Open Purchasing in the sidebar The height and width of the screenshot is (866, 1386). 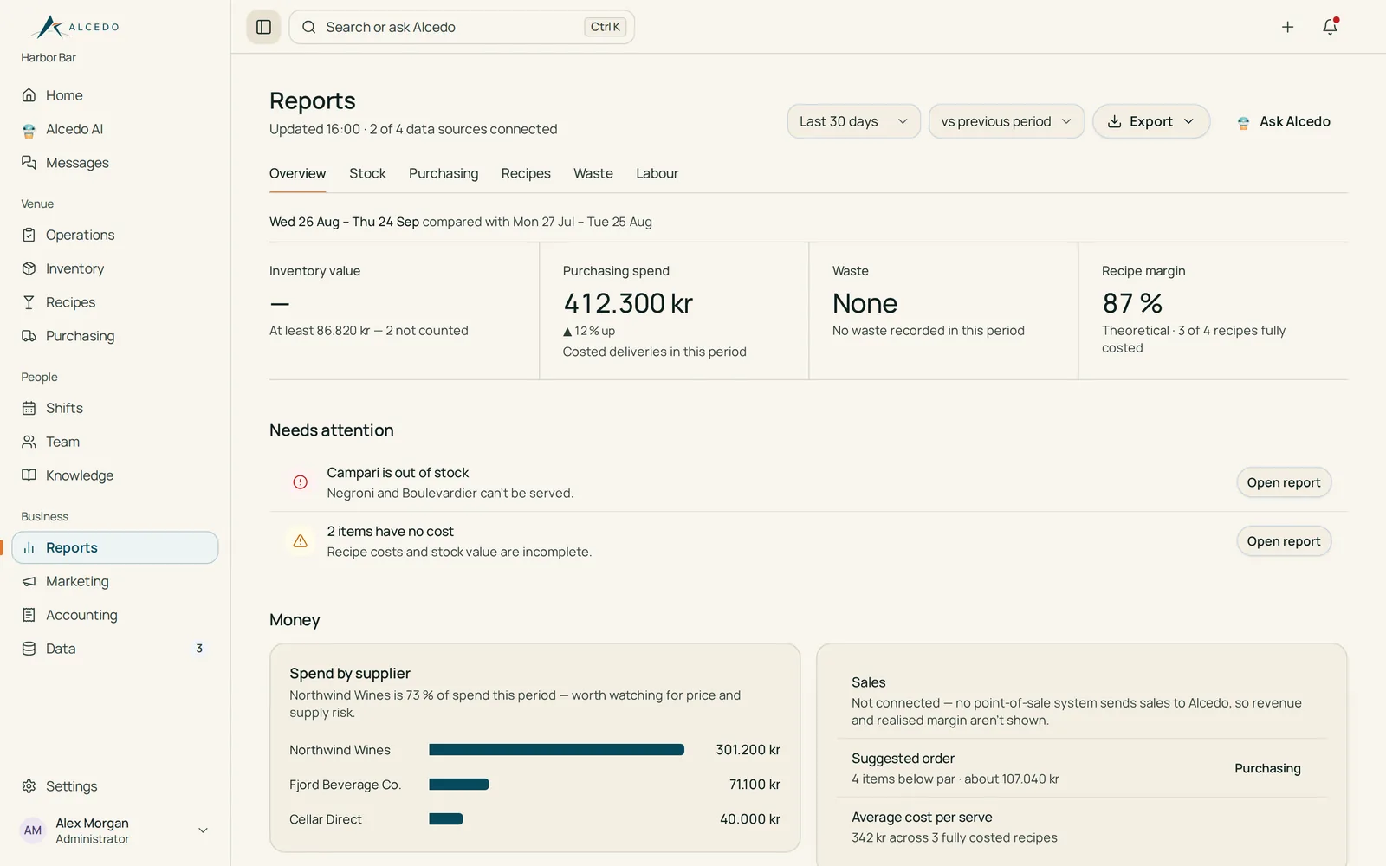[114, 336]
